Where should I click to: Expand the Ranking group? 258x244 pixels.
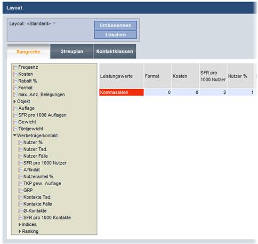coord(20,231)
